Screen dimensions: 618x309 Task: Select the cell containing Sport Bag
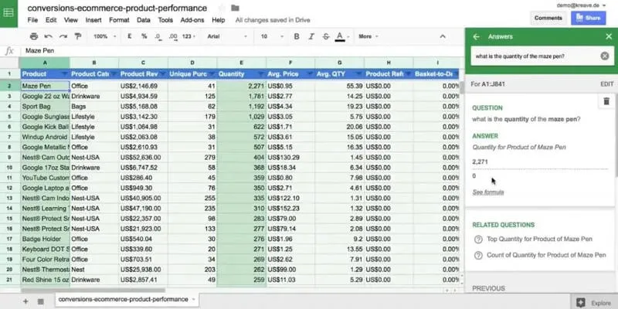[45, 107]
